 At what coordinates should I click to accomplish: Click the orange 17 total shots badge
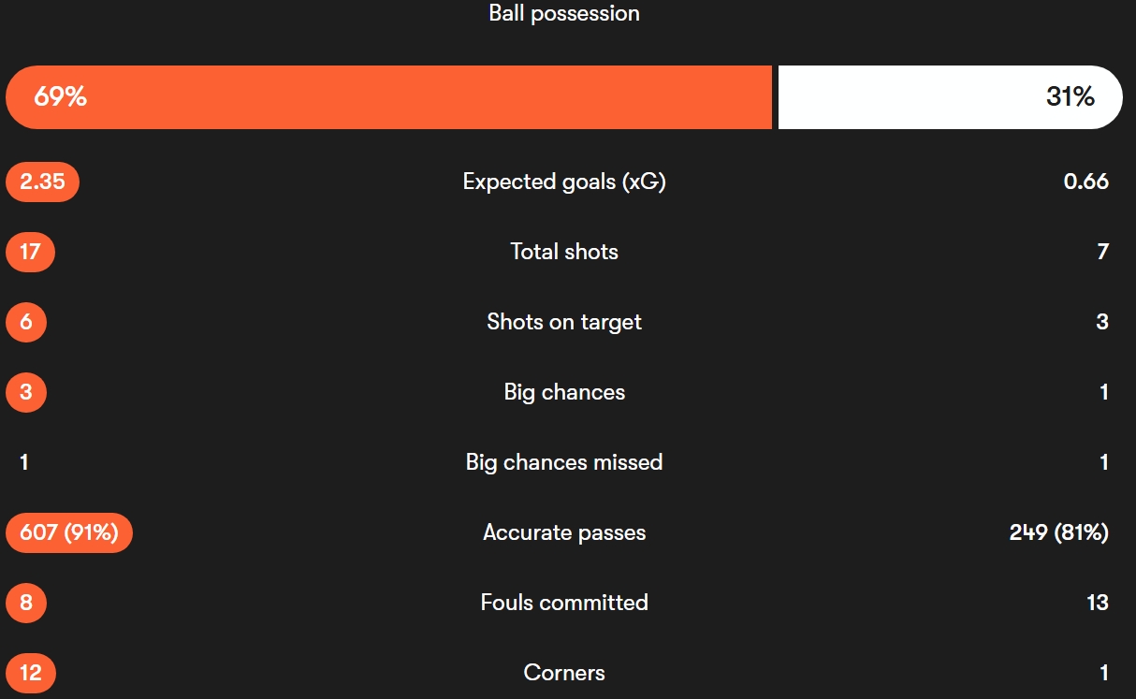(x=30, y=252)
